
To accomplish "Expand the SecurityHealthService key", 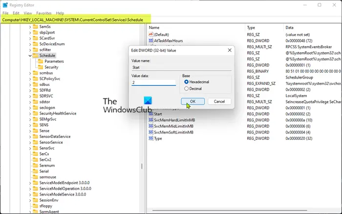I will pyautogui.click(x=30, y=114).
